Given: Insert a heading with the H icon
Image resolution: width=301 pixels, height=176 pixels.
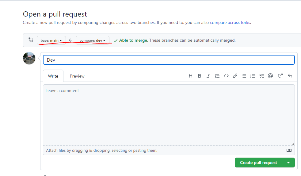Looking at the screenshot, I should tap(190, 76).
